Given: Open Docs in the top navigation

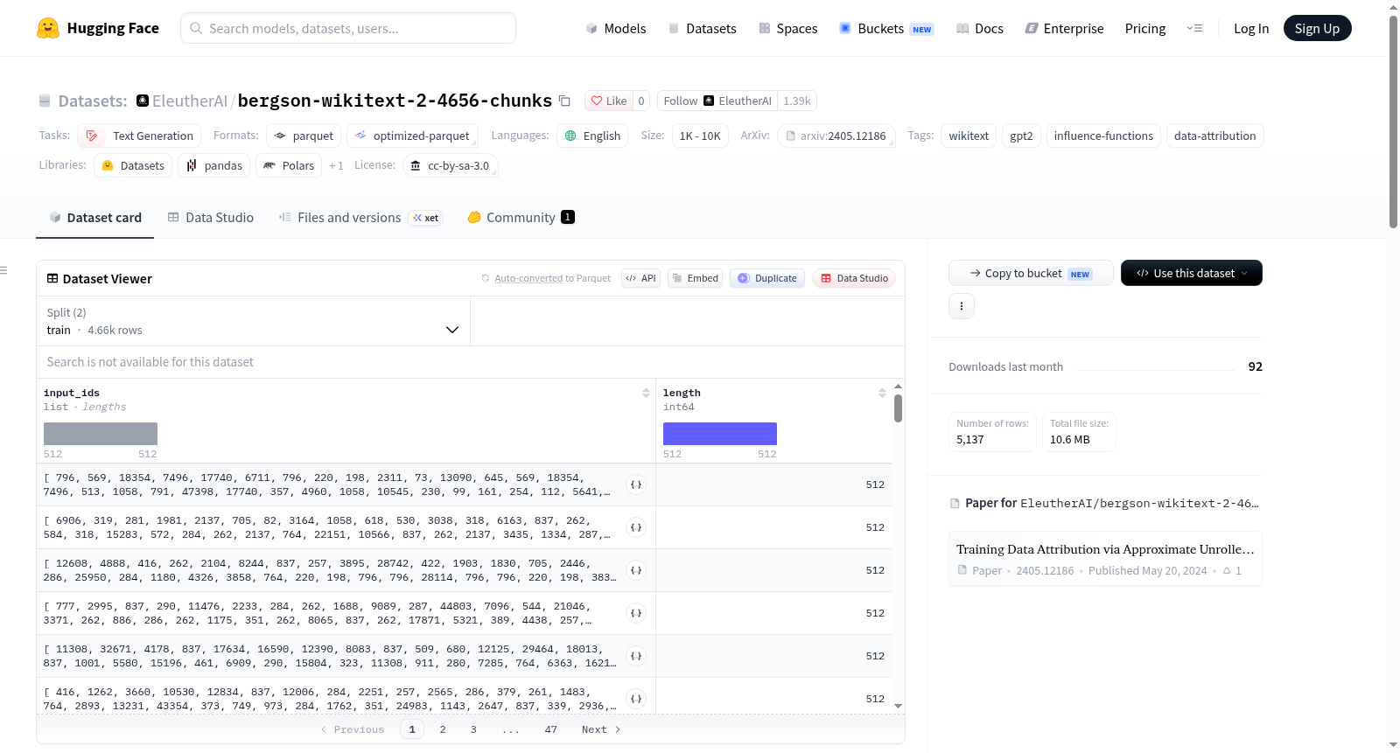Looking at the screenshot, I should point(980,28).
